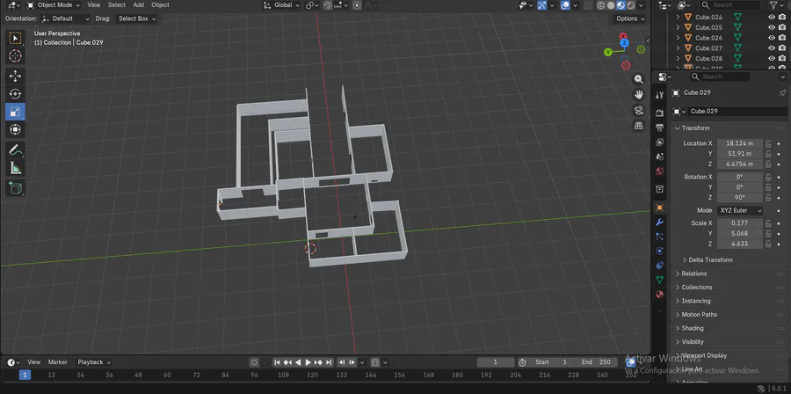The width and height of the screenshot is (791, 394).
Task: Select the Cursor tool
Action: 15,56
